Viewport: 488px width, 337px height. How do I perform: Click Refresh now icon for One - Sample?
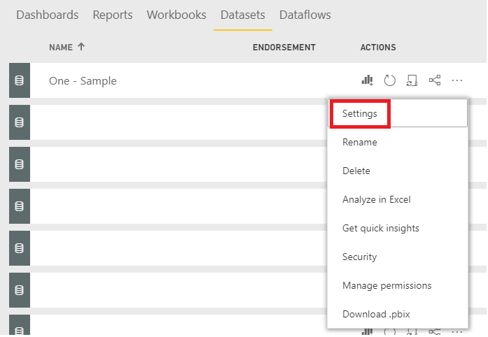coord(390,80)
